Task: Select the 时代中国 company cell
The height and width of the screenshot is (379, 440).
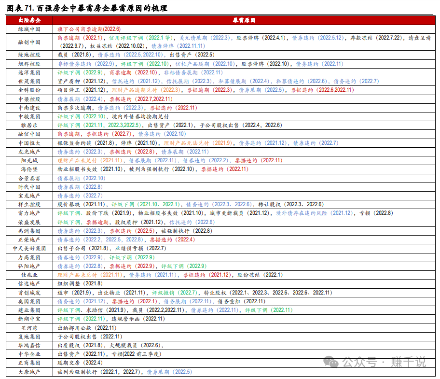Action: (x=29, y=187)
